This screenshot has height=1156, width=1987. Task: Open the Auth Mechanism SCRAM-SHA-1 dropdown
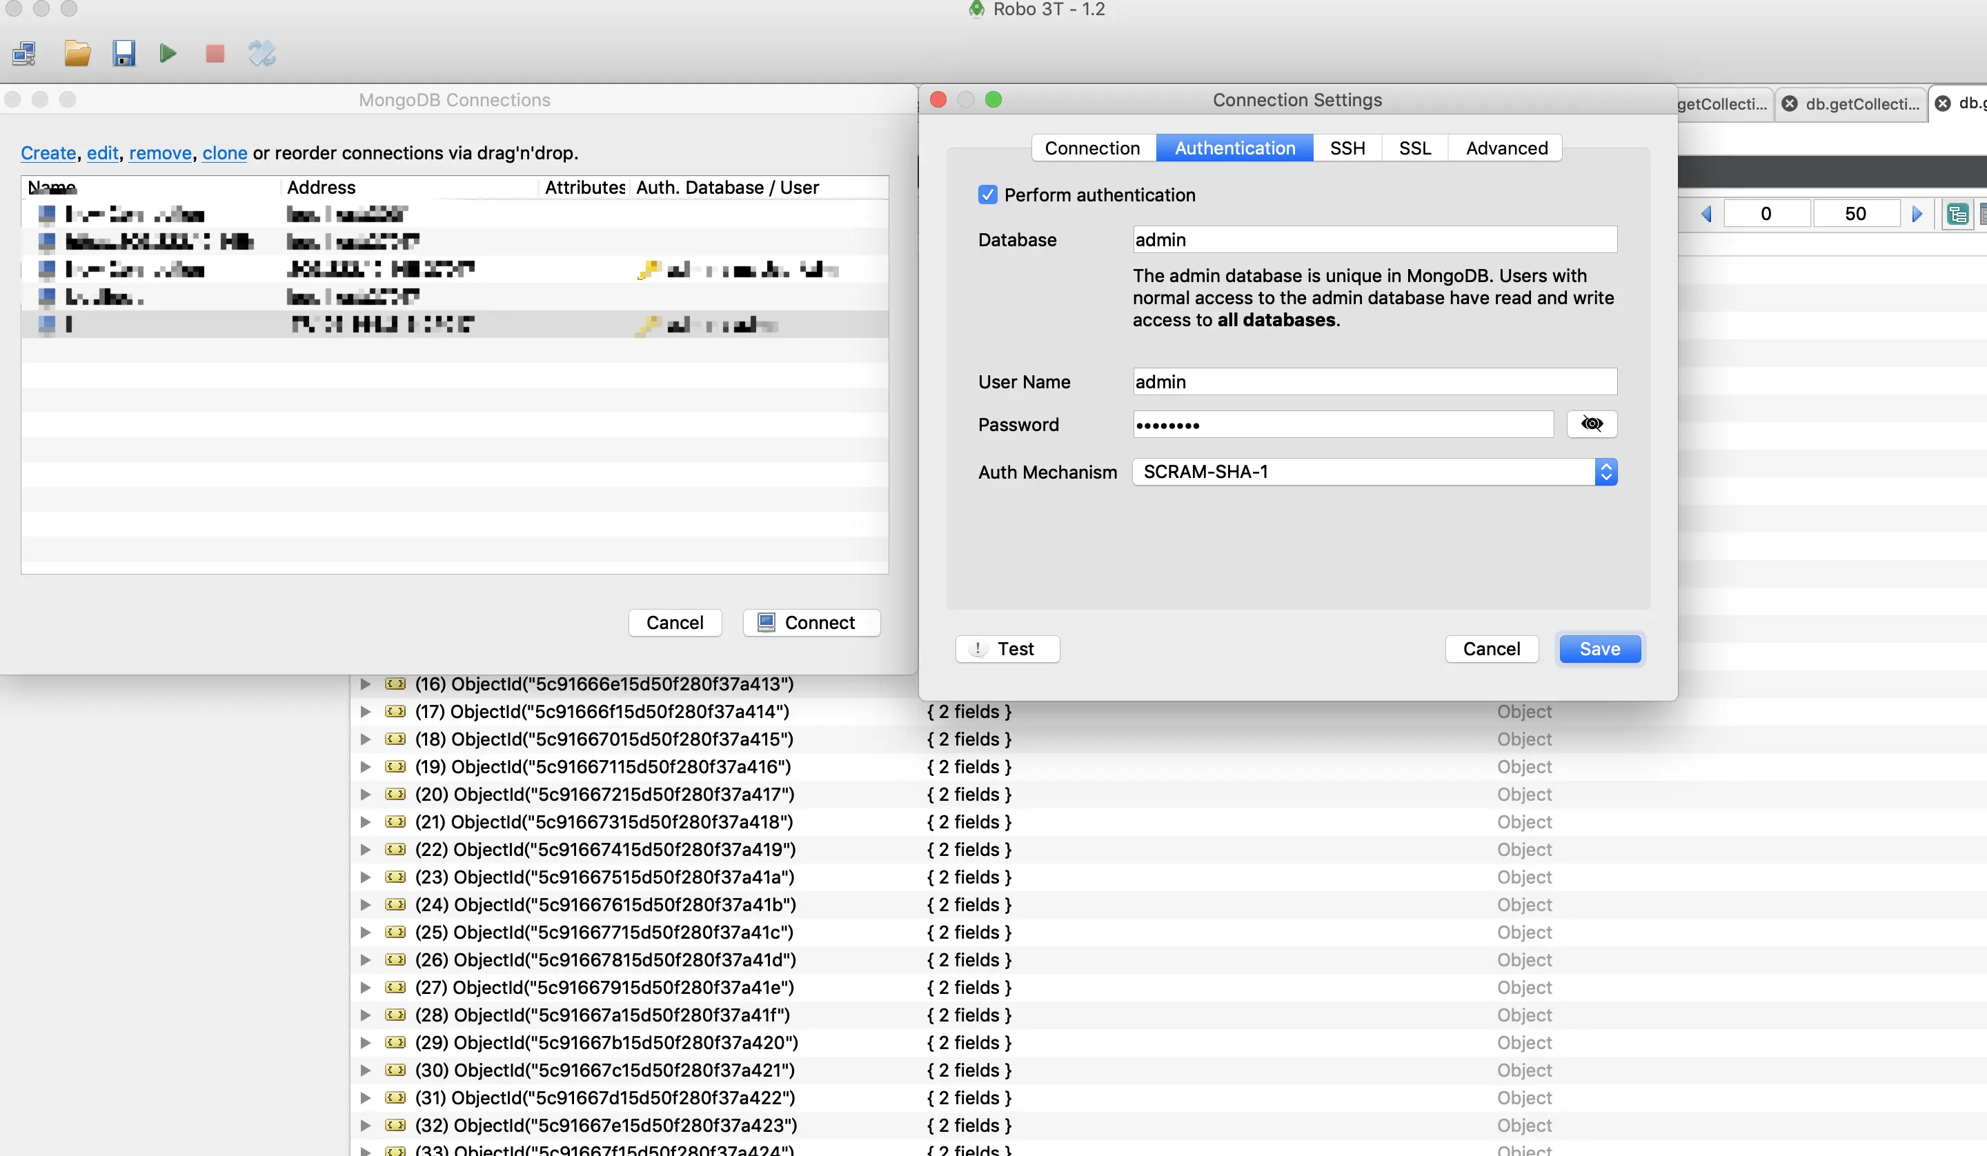(x=1374, y=472)
